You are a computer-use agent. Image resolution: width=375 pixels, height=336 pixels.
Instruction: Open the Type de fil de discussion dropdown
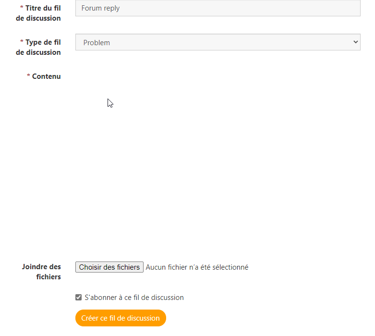click(218, 42)
